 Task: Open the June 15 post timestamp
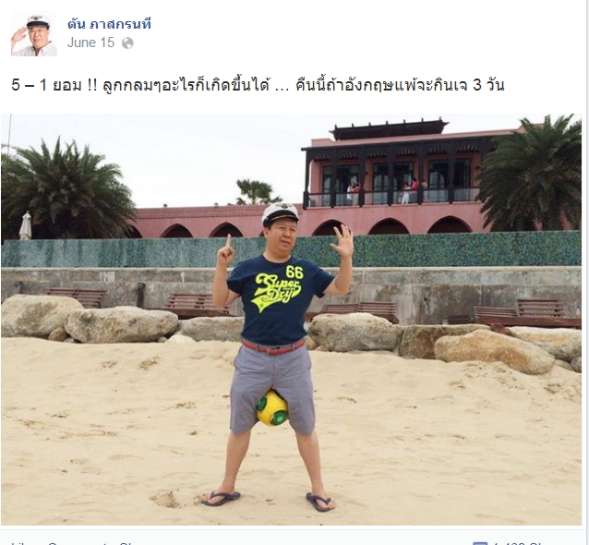(x=90, y=42)
